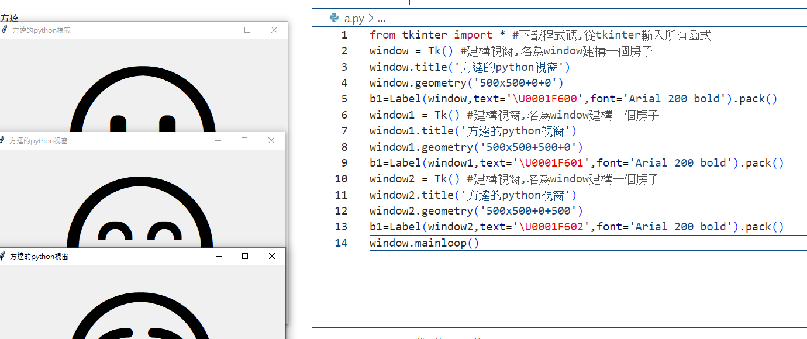Minimize the top tkinter window
This screenshot has height=339, width=807.
[x=220, y=30]
